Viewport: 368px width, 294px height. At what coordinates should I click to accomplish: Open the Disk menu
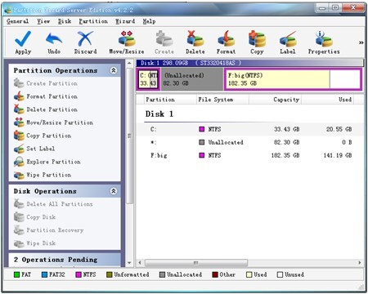click(65, 21)
